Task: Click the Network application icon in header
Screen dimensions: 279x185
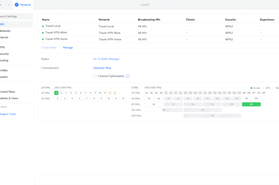Action: (x=16, y=5)
